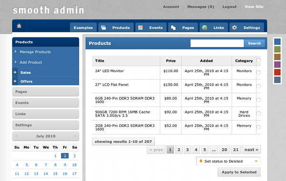Click the 24" LED Monitor title
Viewport: 286px width, 181px height.
click(x=110, y=71)
